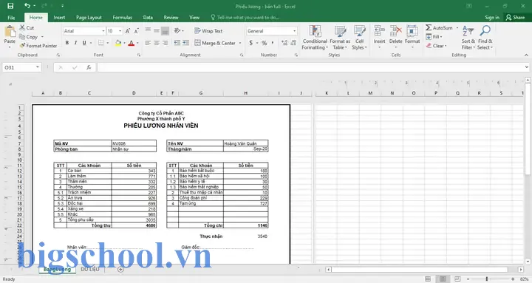Viewport: 532px width, 283px height.
Task: Open Sort & Filter
Action: 468,38
